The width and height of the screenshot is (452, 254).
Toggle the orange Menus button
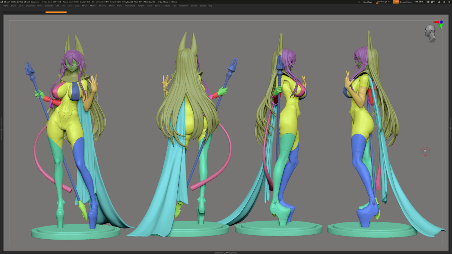click(x=396, y=2)
